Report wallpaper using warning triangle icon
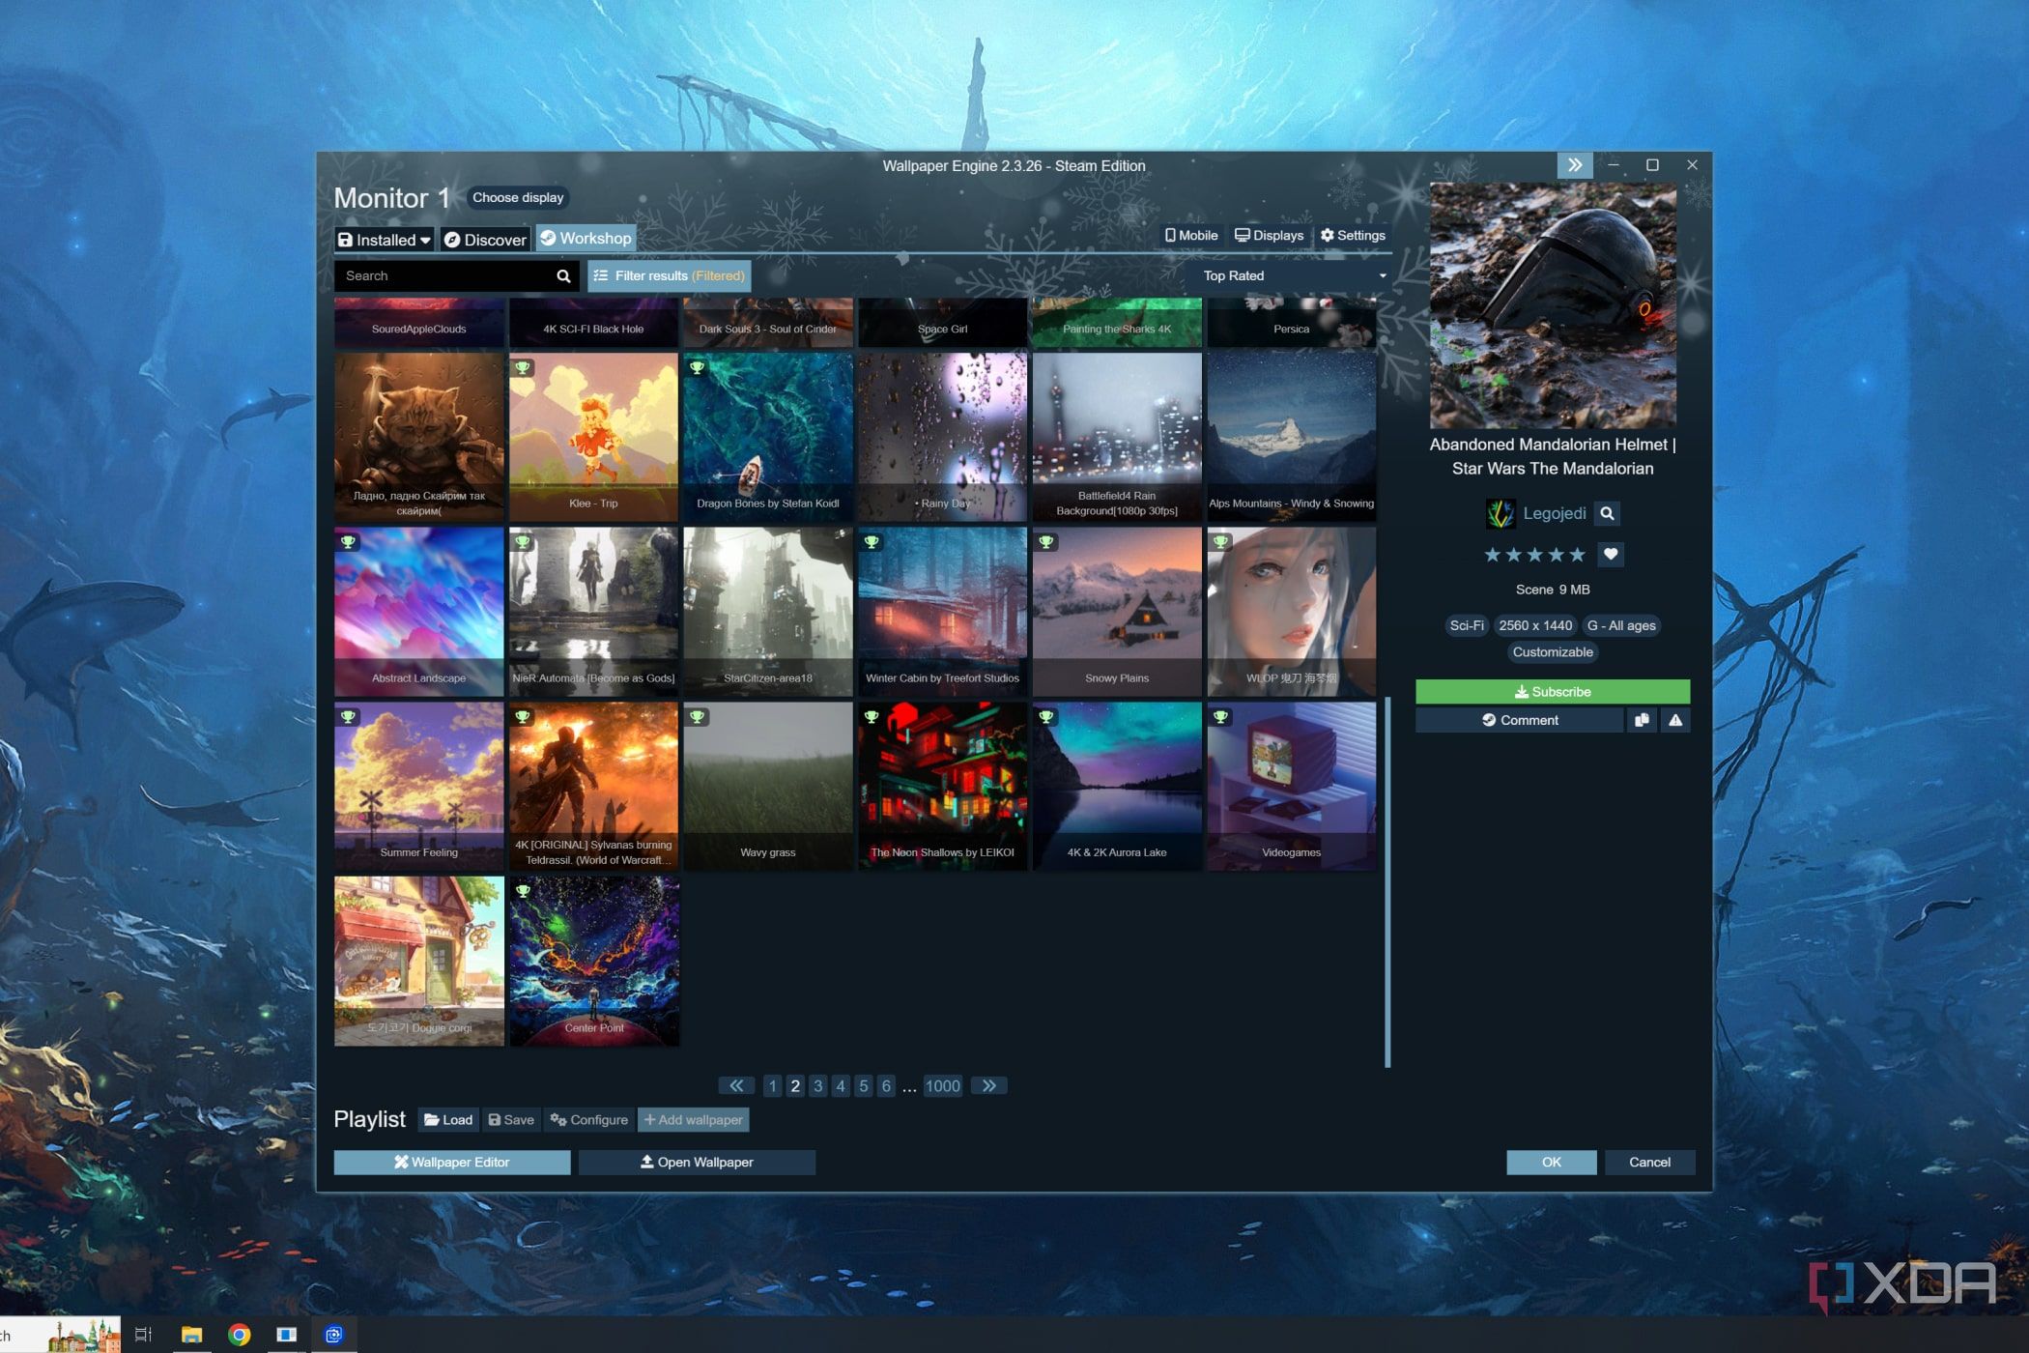The image size is (2029, 1353). pyautogui.click(x=1675, y=720)
